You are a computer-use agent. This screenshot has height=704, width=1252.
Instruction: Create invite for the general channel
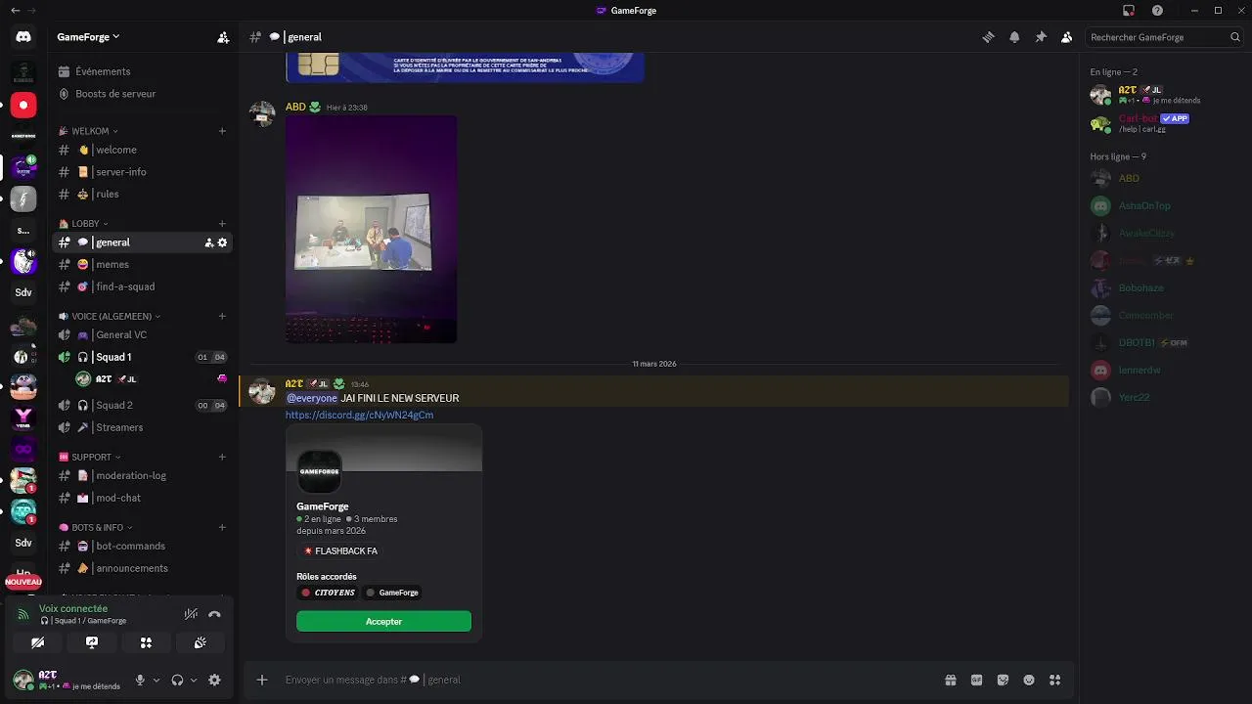coord(208,242)
